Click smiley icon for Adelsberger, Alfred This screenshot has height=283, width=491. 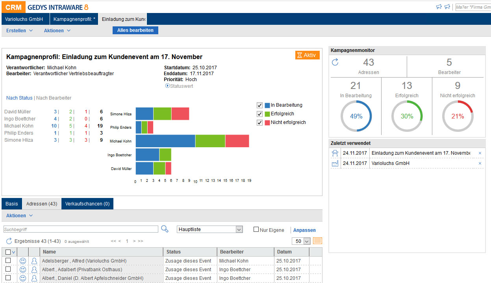click(x=23, y=261)
